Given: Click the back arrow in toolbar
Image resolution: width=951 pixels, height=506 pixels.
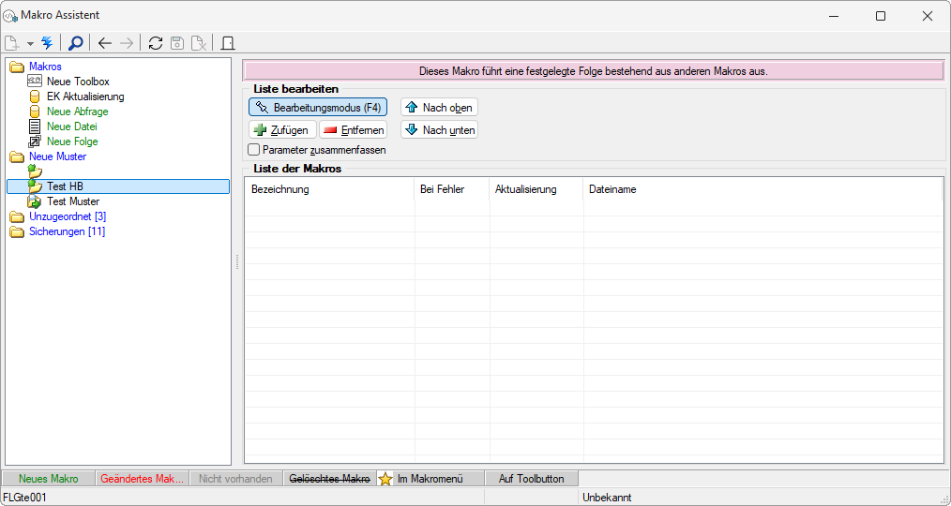Looking at the screenshot, I should [105, 43].
